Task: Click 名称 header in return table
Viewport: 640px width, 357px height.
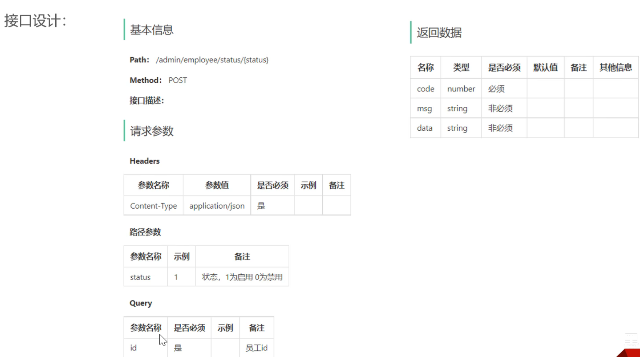Action: pos(425,67)
